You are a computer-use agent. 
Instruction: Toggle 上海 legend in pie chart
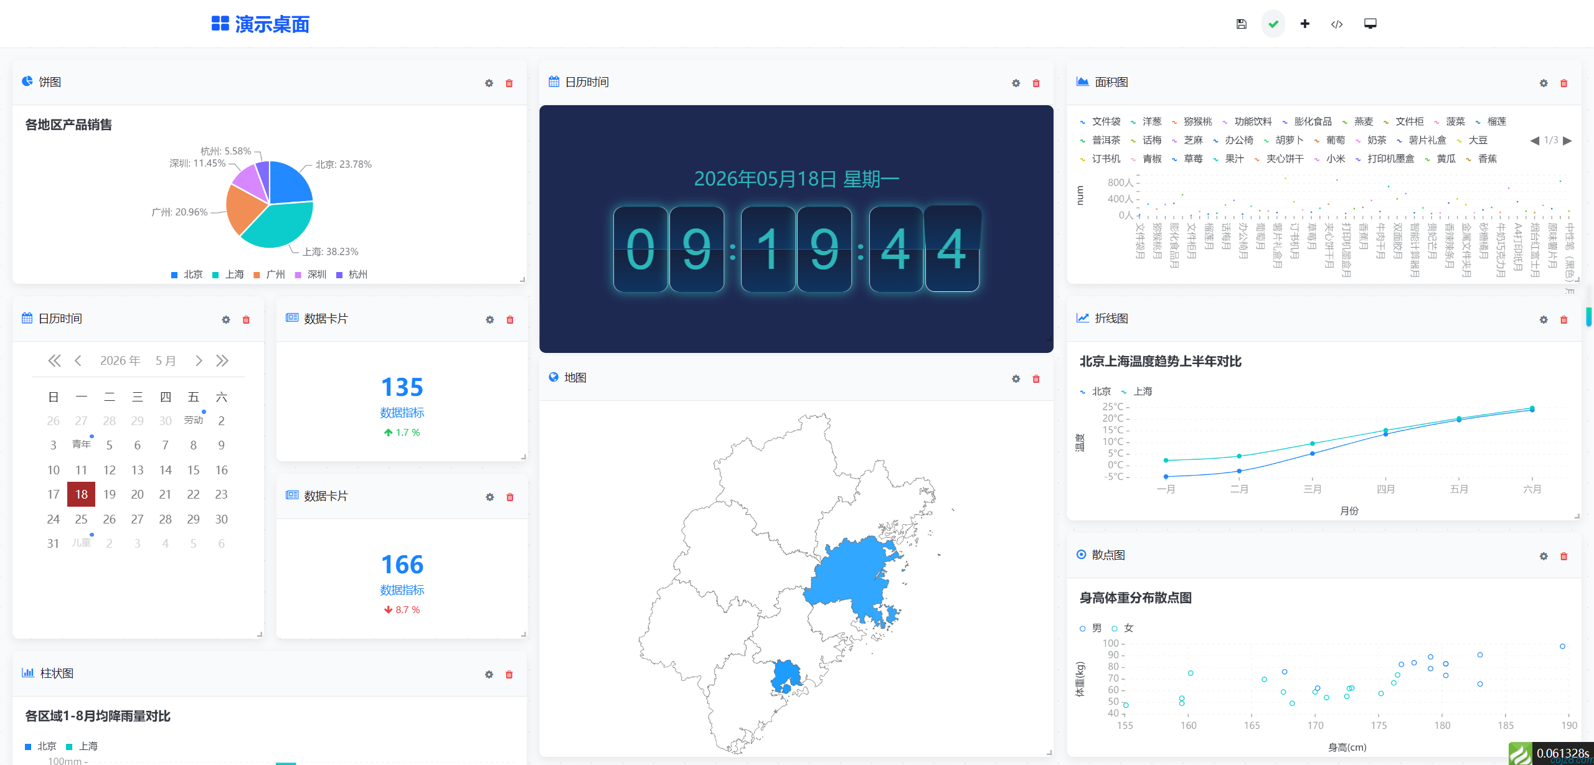click(228, 275)
